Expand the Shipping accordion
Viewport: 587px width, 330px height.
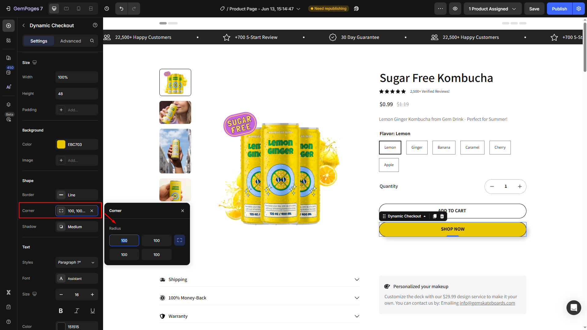[259, 280]
